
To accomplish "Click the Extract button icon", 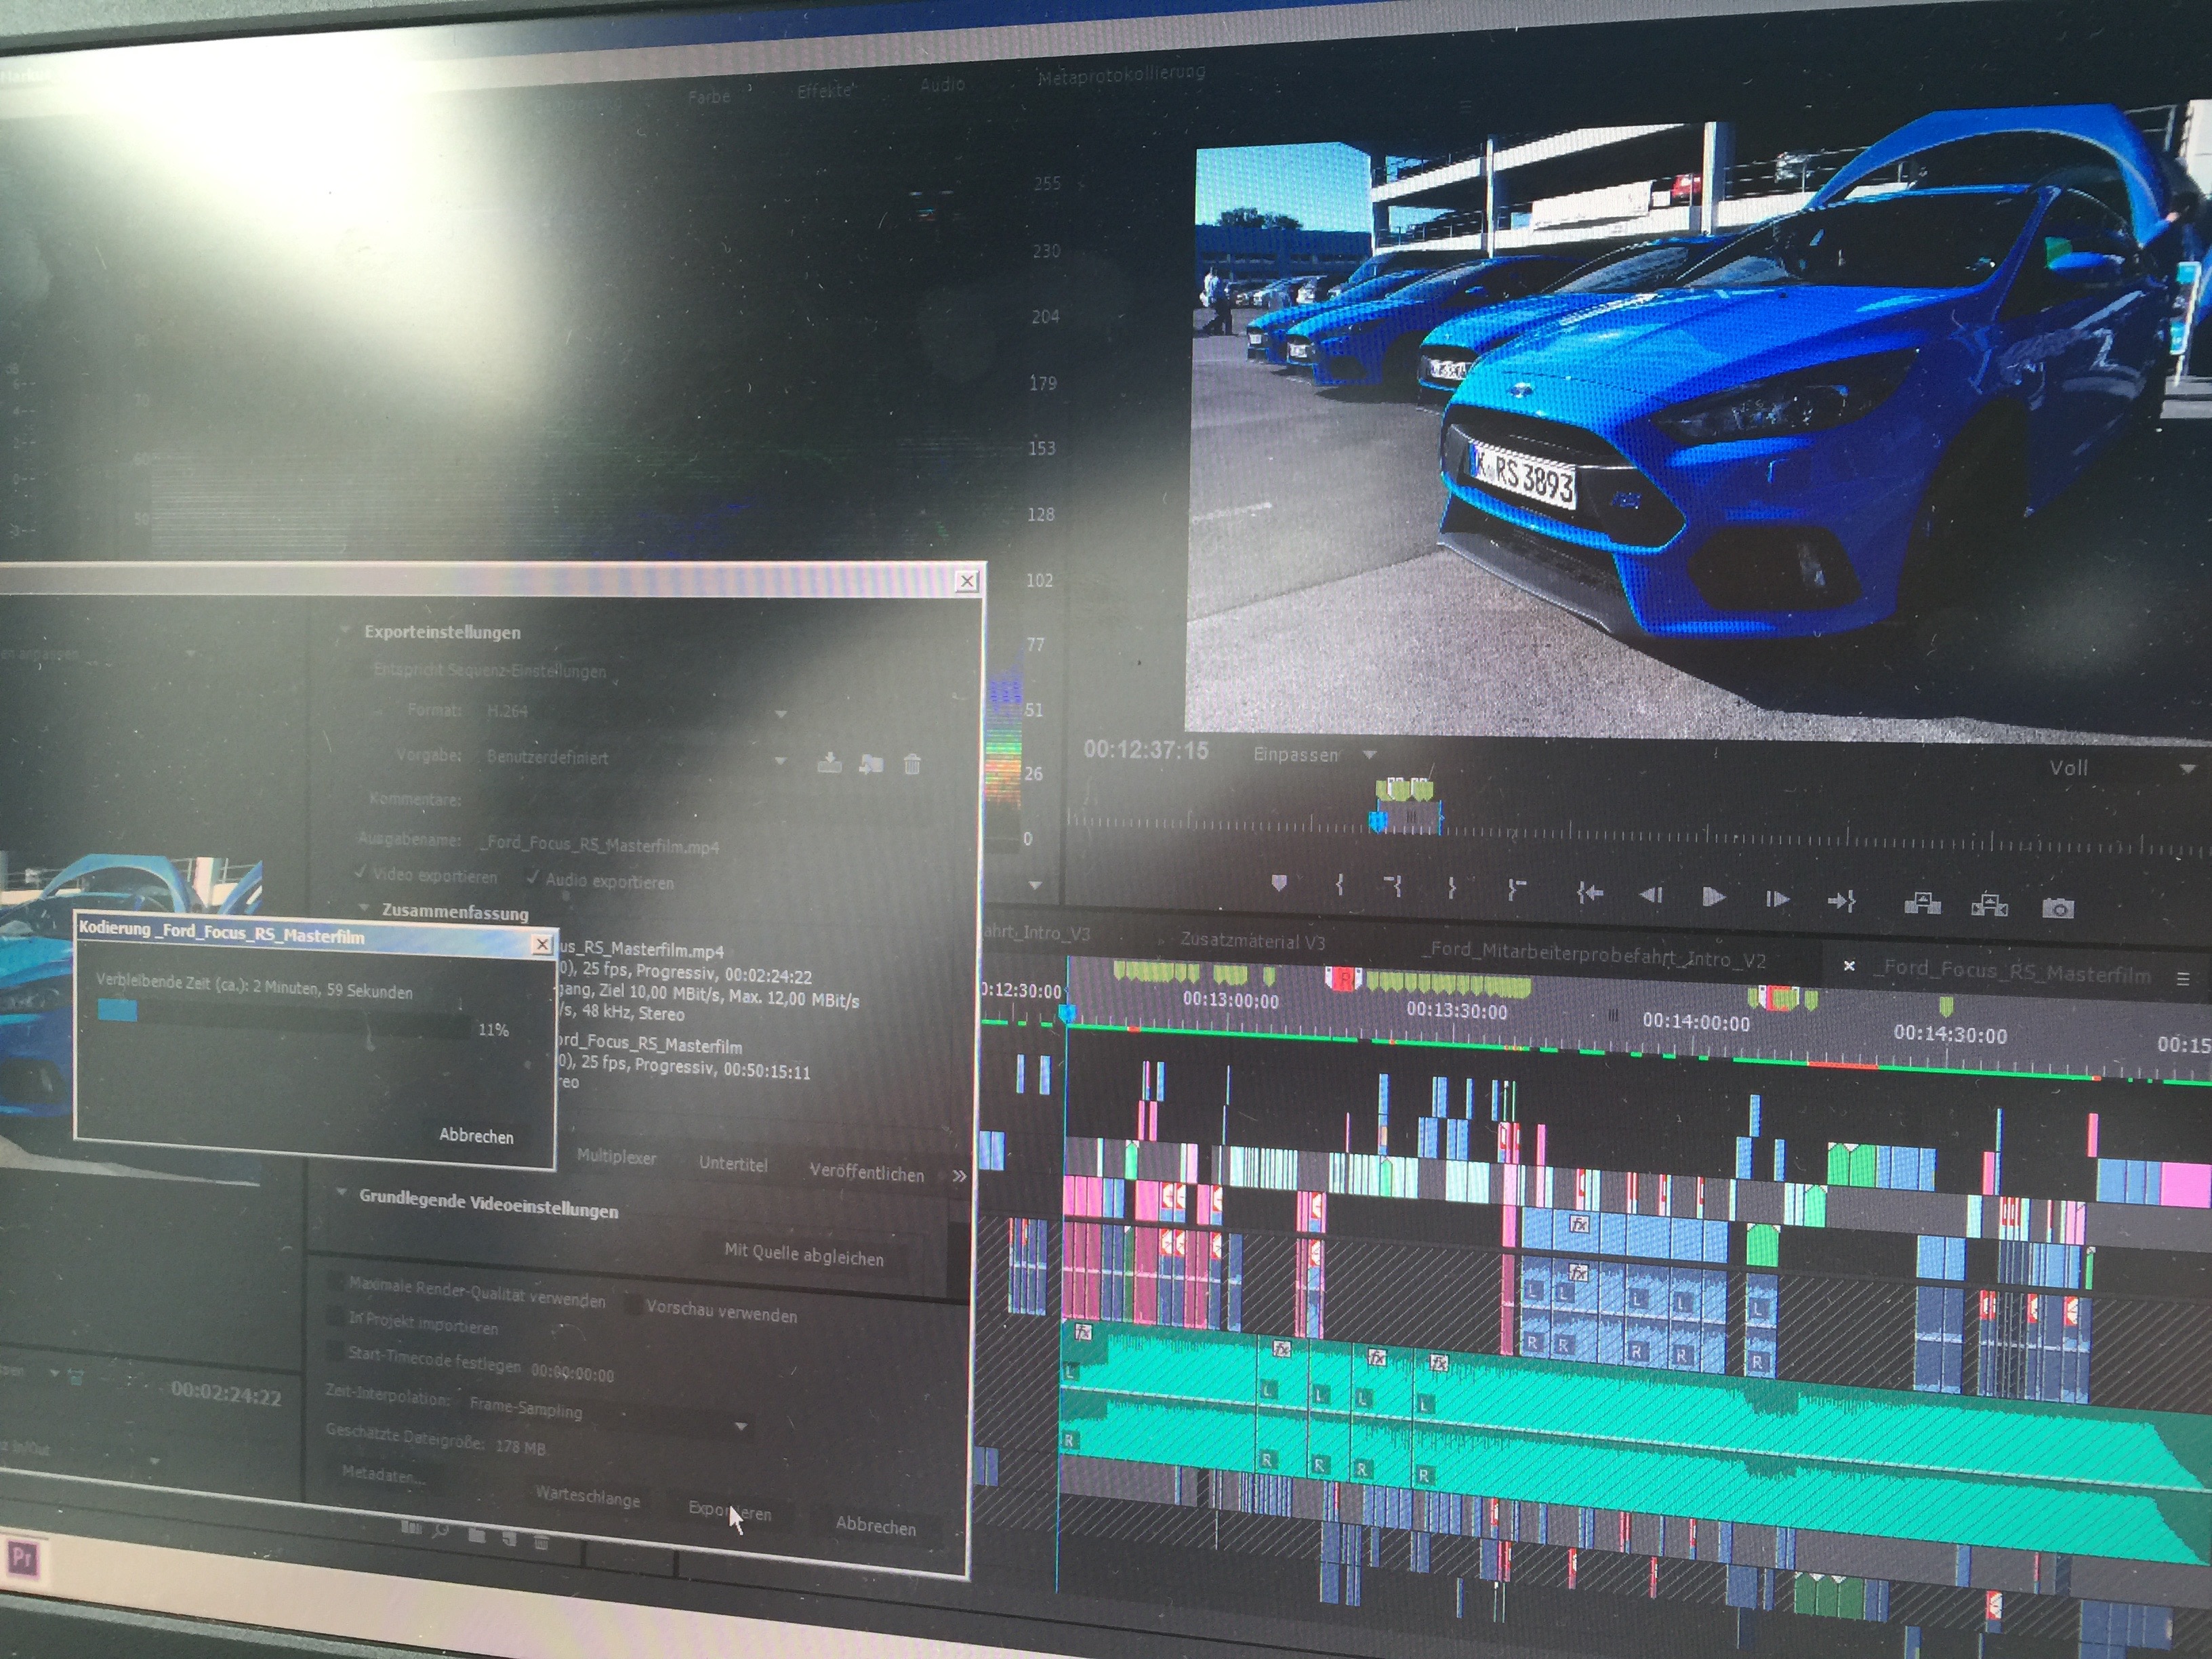I will (1989, 906).
